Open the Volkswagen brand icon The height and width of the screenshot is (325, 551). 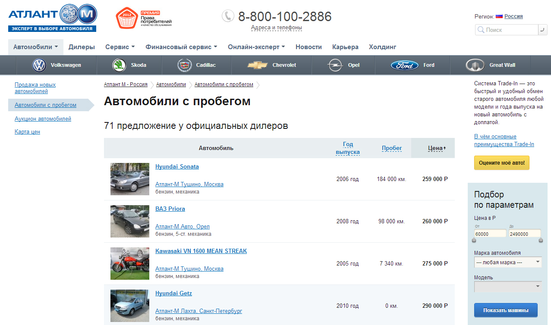(x=39, y=65)
